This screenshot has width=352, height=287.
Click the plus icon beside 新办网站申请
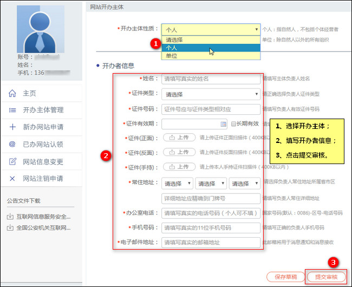click(x=12, y=127)
